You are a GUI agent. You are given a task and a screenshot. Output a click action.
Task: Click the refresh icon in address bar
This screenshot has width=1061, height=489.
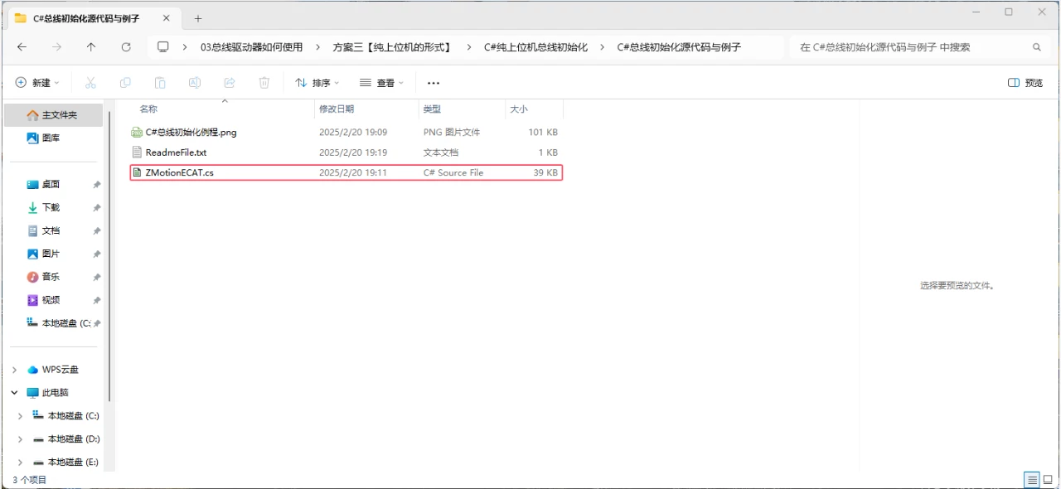(126, 47)
